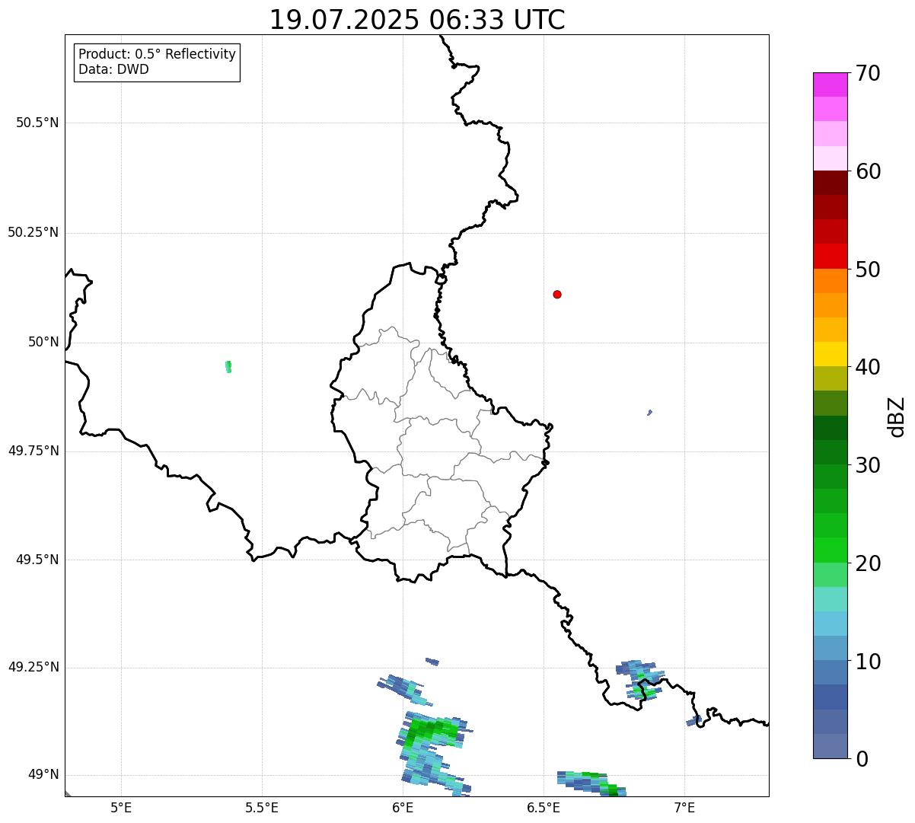The height and width of the screenshot is (823, 915).
Task: Click the "Data: DWD" text
Action: [x=114, y=69]
